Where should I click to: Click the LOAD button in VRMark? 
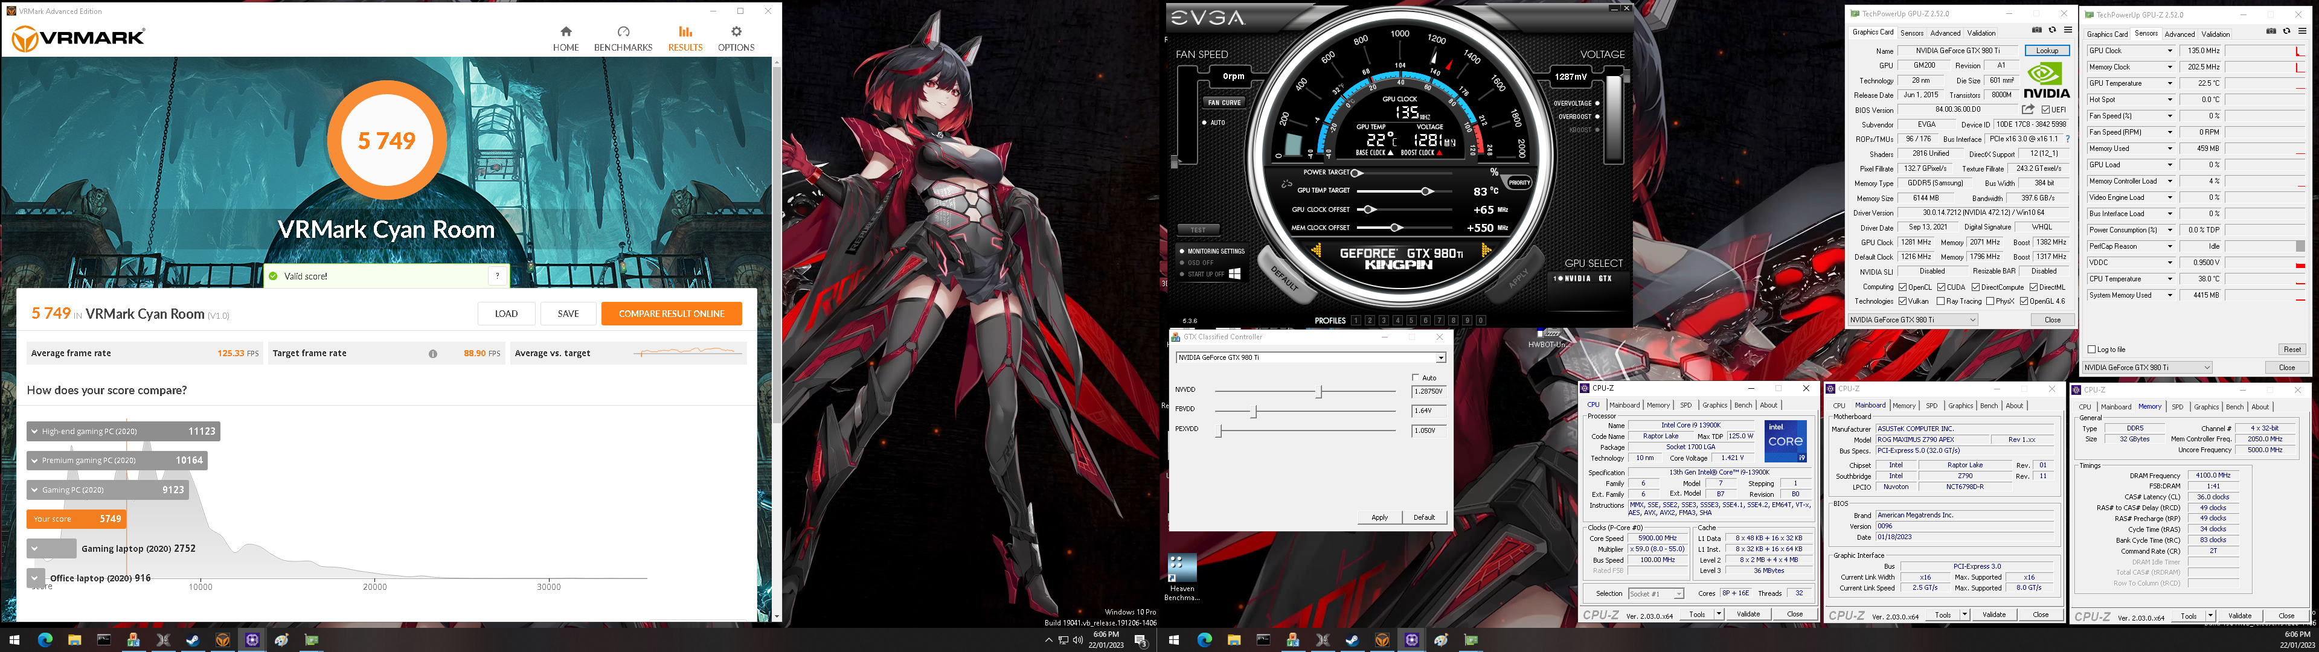point(507,313)
